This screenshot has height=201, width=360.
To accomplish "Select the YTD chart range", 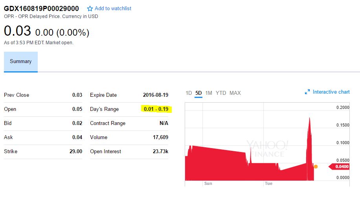I will (221, 93).
